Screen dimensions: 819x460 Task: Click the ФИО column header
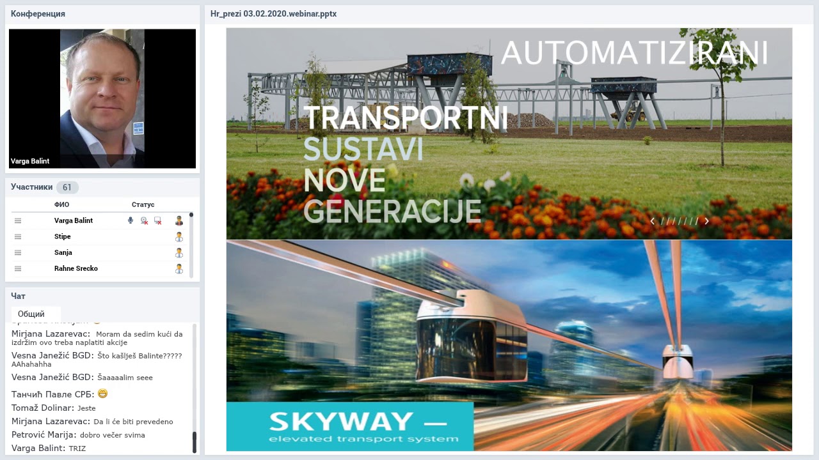click(x=62, y=204)
